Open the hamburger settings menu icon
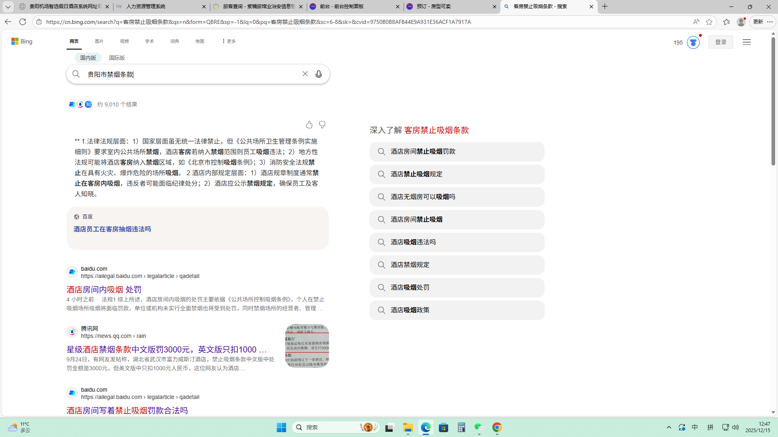The height and width of the screenshot is (437, 778). [746, 42]
